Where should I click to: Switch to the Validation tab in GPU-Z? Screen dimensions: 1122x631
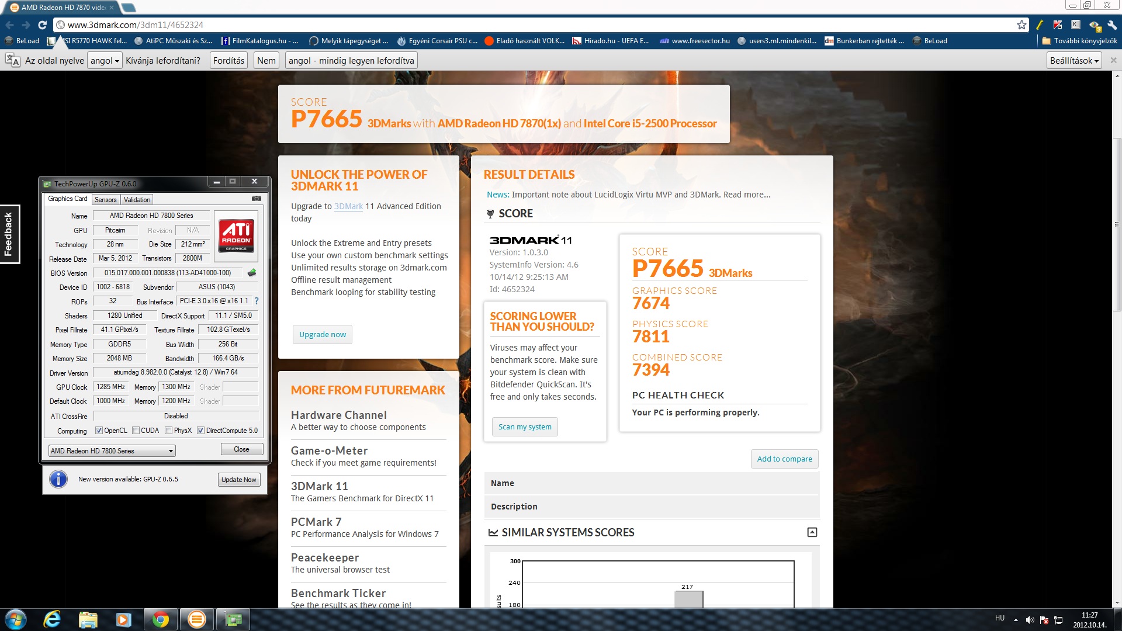click(137, 200)
